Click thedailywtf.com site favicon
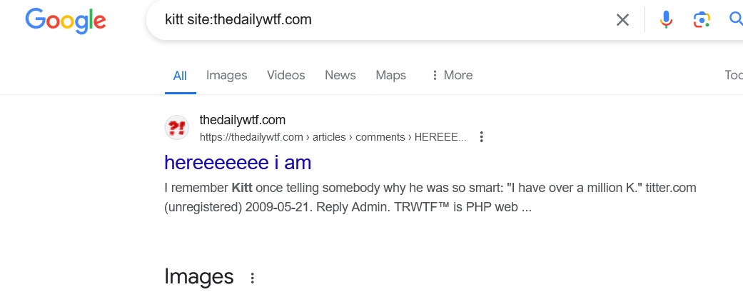Screen dimensions: 743x302 [177, 128]
